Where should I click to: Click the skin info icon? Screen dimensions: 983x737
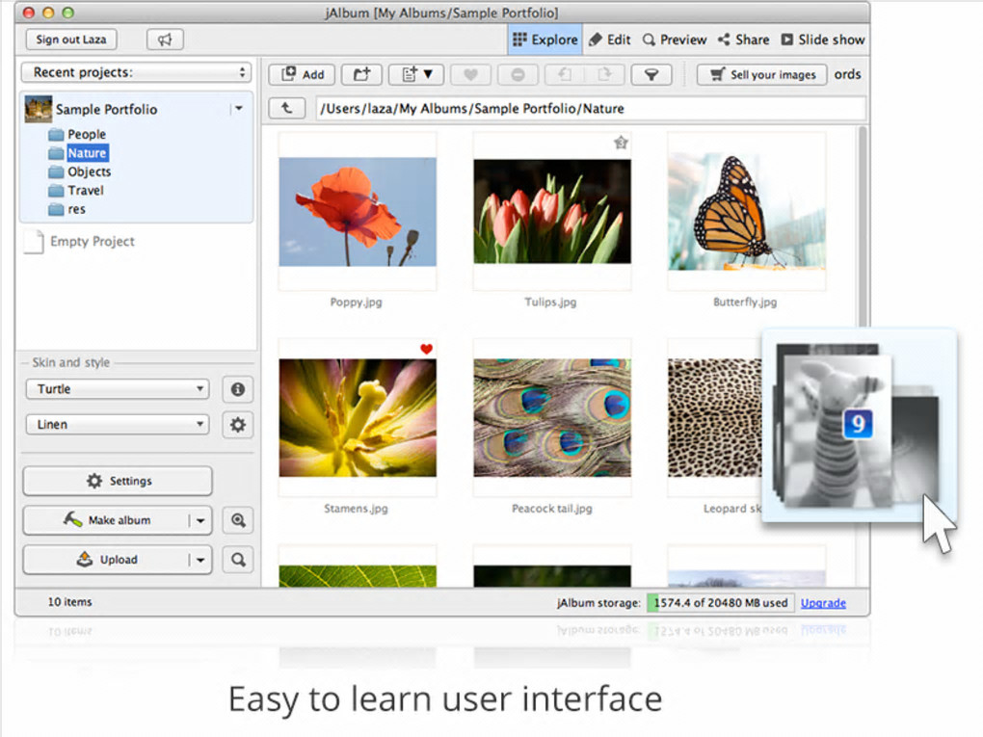click(x=237, y=389)
